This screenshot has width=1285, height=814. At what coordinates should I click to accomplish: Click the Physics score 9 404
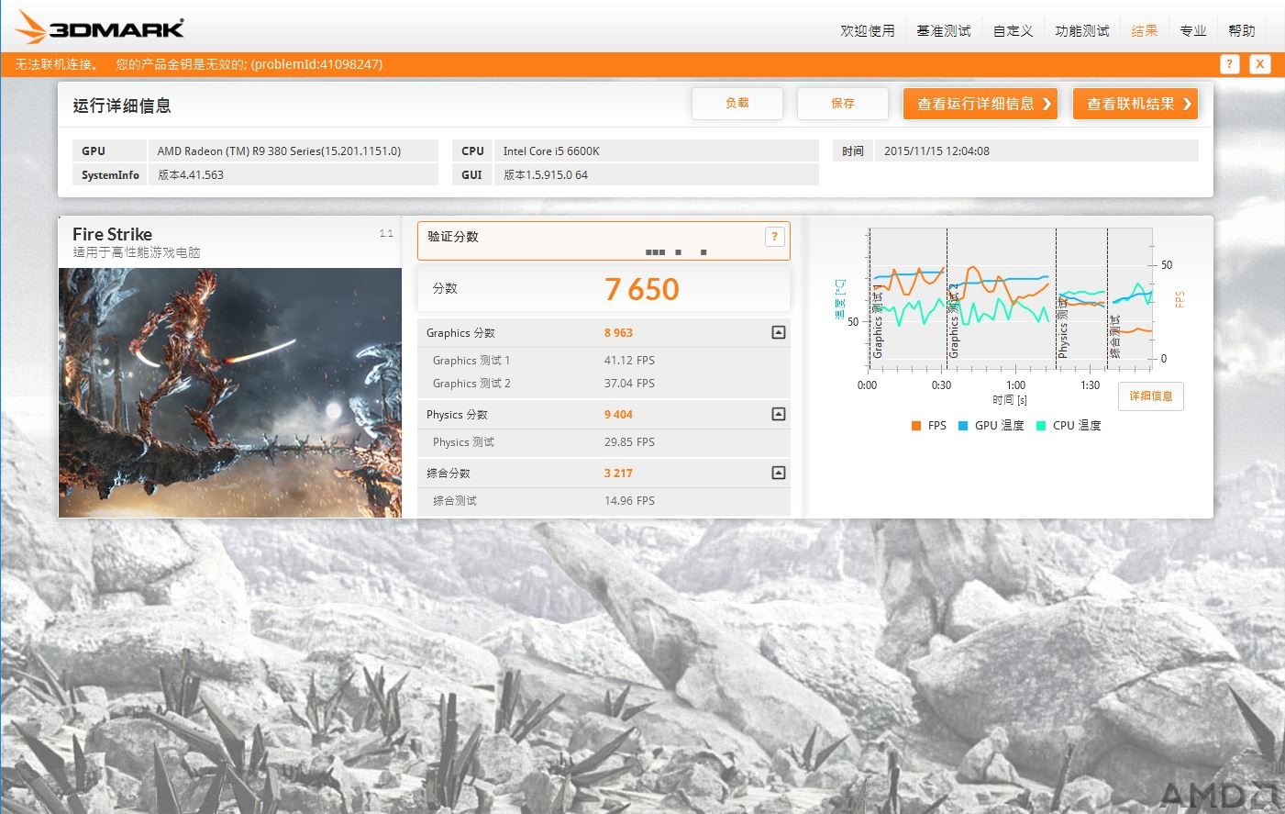(x=618, y=415)
